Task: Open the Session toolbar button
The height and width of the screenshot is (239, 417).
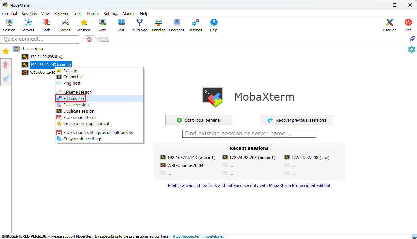Action: point(9,25)
